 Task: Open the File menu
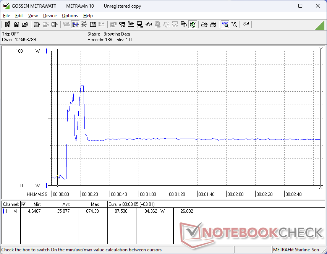[x=6, y=16]
